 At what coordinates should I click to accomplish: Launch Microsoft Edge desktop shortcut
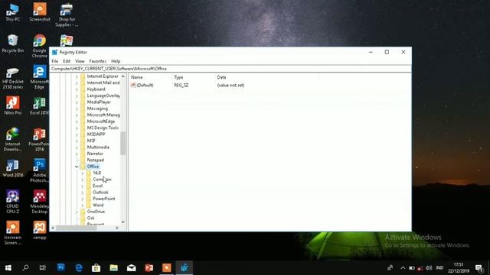click(x=39, y=77)
